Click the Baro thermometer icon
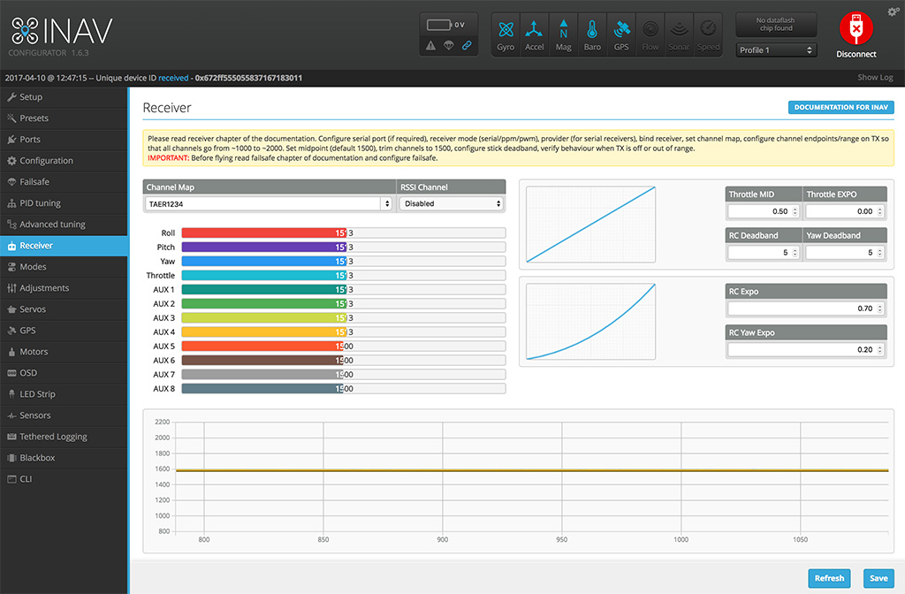The image size is (905, 594). pos(592,34)
